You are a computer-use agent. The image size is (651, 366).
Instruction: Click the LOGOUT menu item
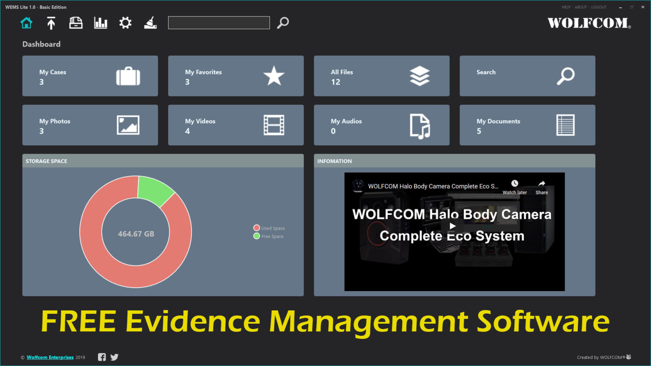click(x=598, y=7)
